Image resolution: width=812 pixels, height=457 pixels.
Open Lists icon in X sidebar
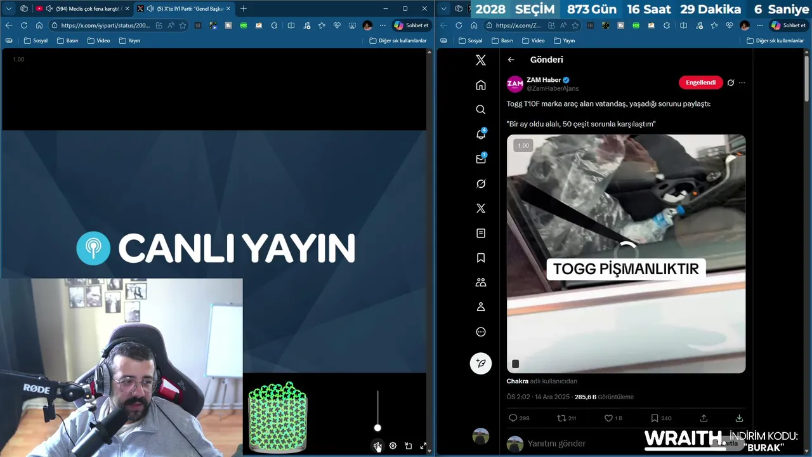click(481, 233)
